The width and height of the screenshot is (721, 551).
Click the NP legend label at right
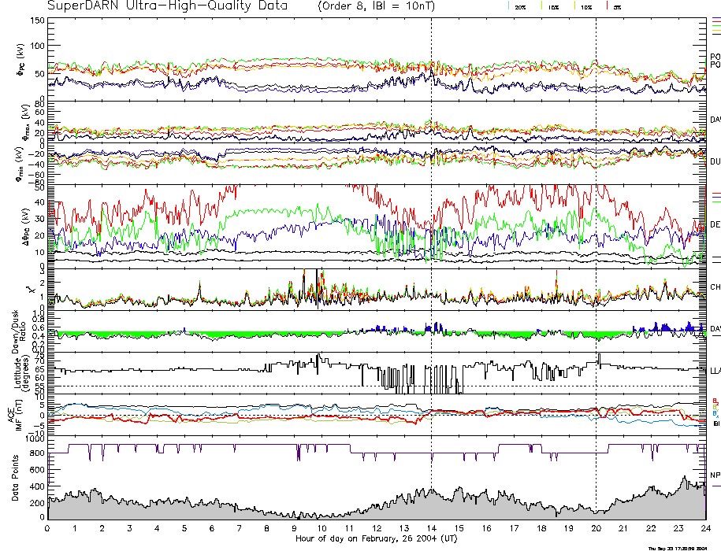coord(715,475)
